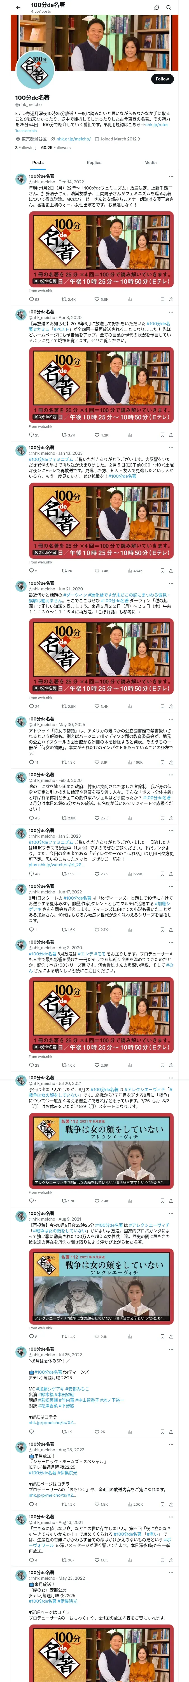Translate the profile bio
The width and height of the screenshot is (189, 1682).
[x=26, y=131]
